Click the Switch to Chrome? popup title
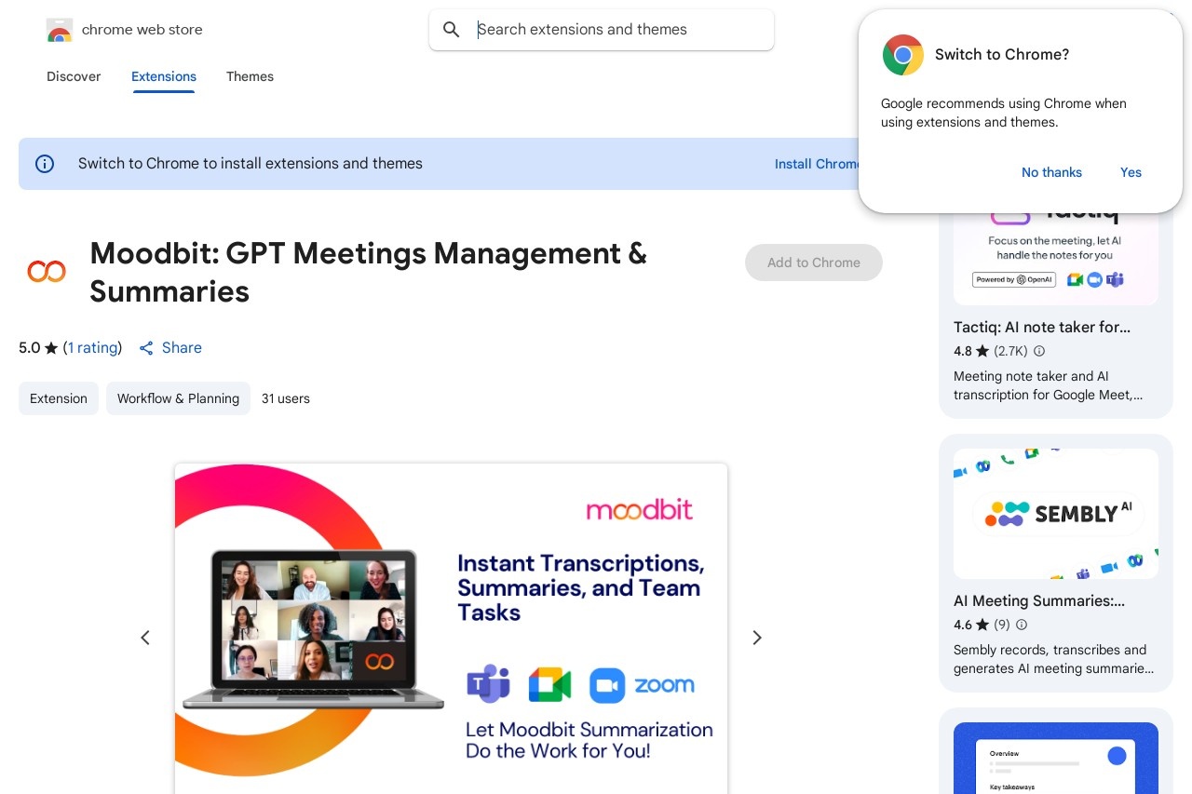The width and height of the screenshot is (1192, 794). click(1002, 55)
